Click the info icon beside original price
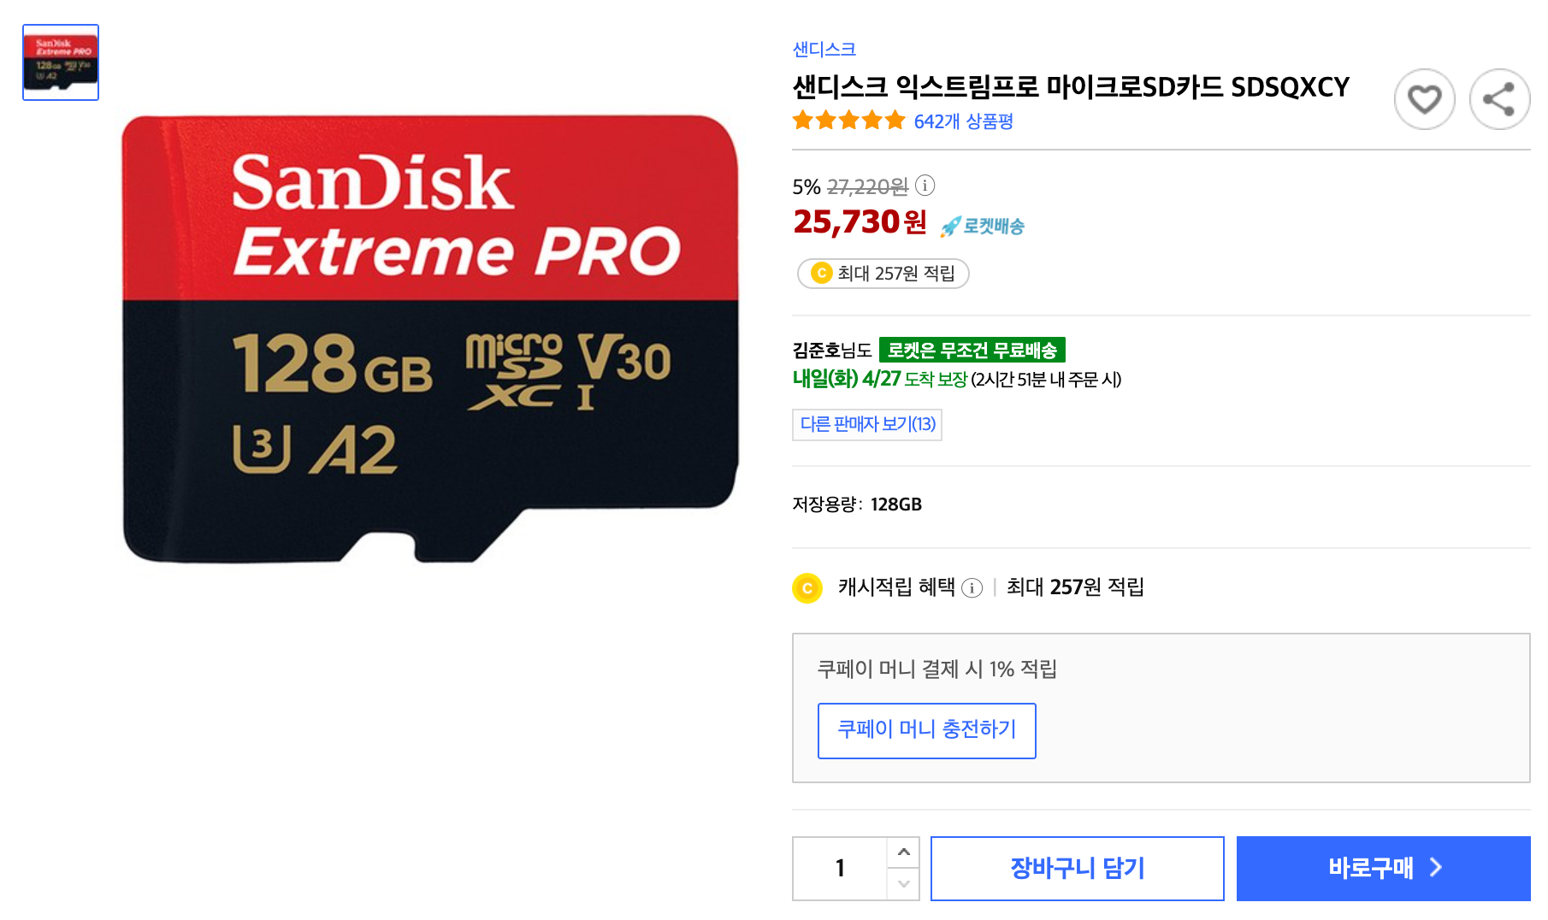Screen dimensions: 1548x920 (x=925, y=186)
